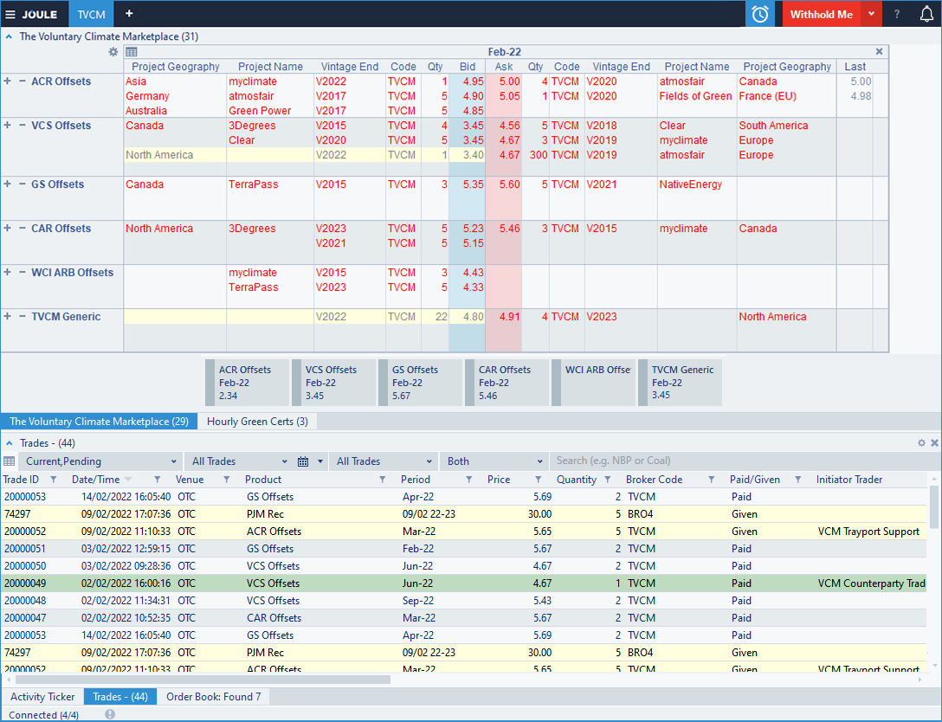Click the Withhold Me button
Image resolution: width=942 pixels, height=722 pixels.
point(822,14)
